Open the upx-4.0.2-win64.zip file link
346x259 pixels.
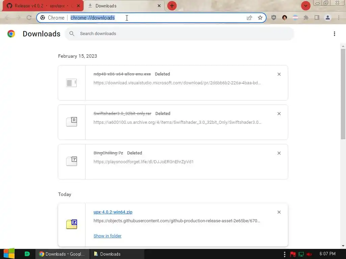tap(113, 212)
